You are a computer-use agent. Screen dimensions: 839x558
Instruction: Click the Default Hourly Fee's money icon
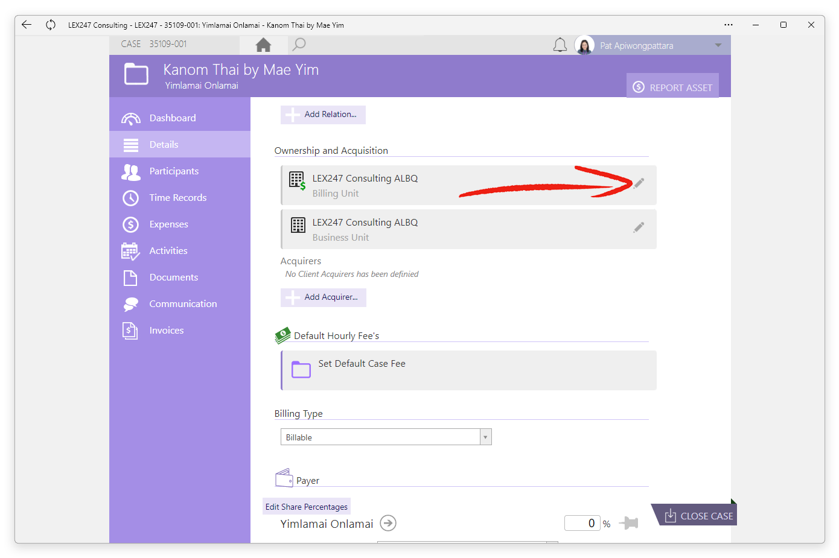282,335
